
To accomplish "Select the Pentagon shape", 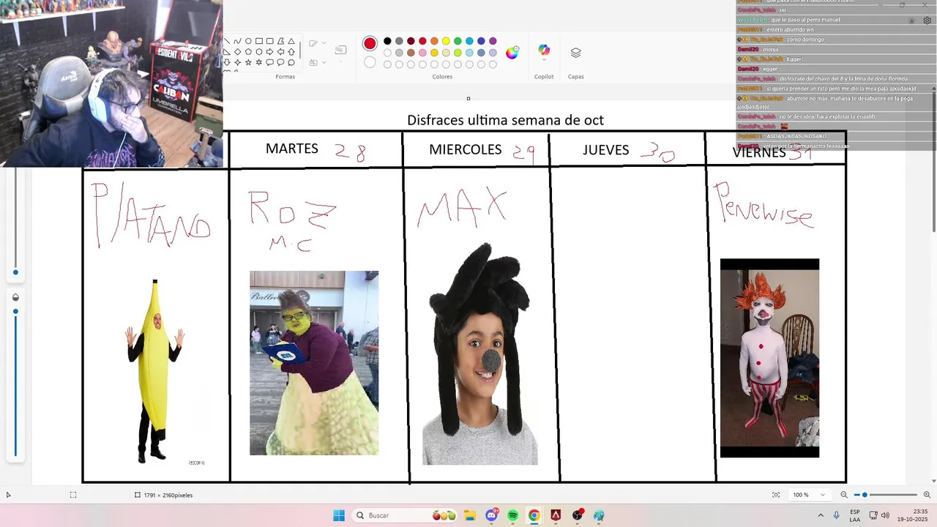I will pos(248,52).
